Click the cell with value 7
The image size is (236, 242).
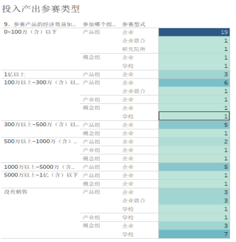coord(194,234)
